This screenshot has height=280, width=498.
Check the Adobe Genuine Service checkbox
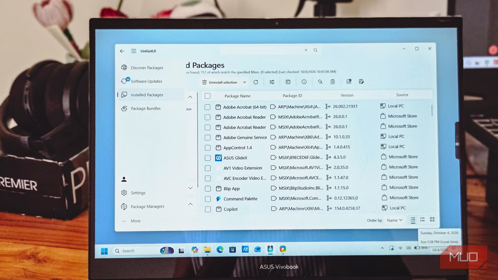[208, 138]
